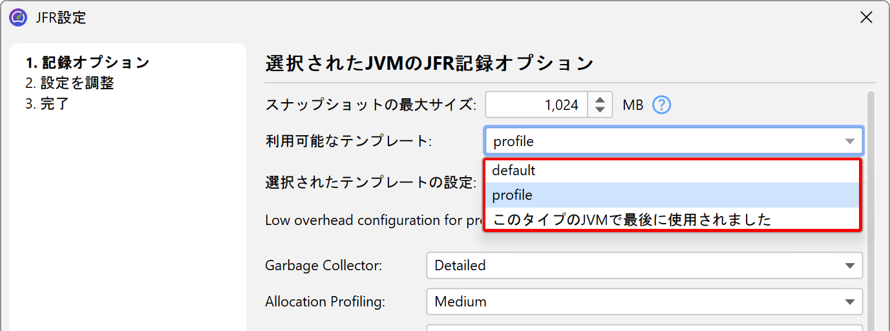Image resolution: width=890 pixels, height=331 pixels.
Task: Select step 2. 設定を調整
Action: 70,83
